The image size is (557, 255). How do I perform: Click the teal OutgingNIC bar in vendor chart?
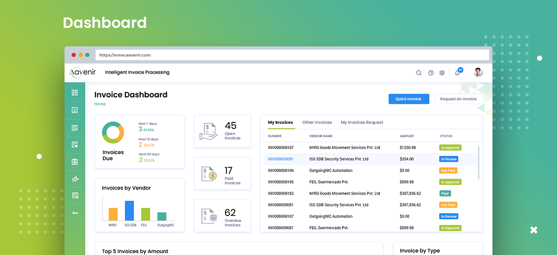pos(162,217)
